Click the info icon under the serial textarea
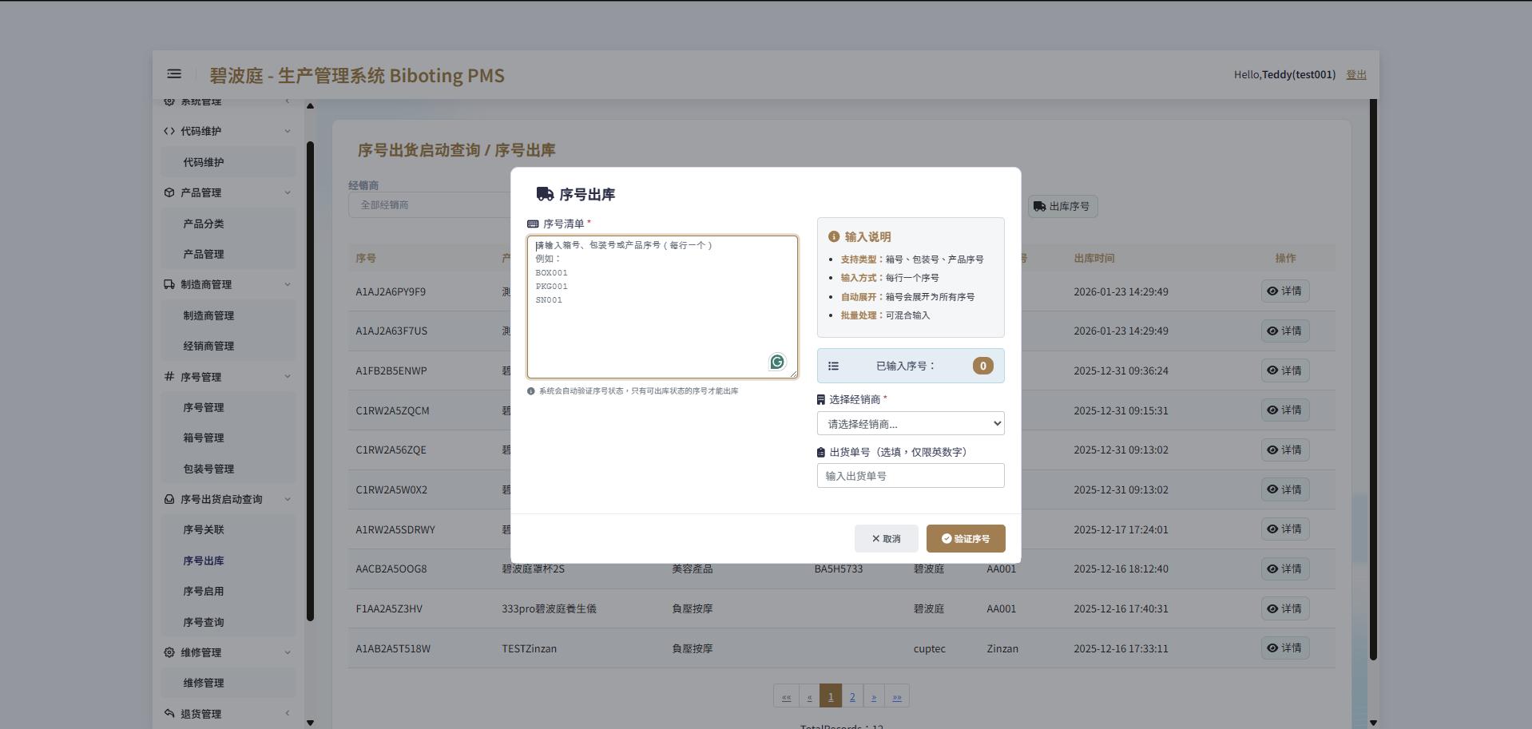Image resolution: width=1532 pixels, height=729 pixels. click(531, 391)
